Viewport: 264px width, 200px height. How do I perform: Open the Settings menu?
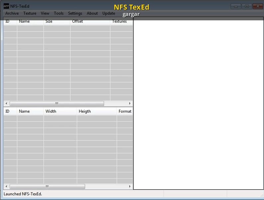(75, 13)
